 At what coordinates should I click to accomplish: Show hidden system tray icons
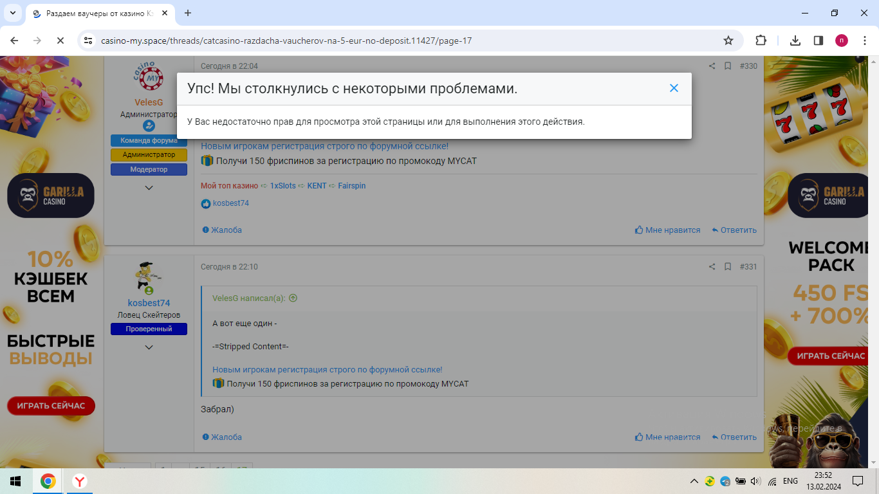coord(694,481)
